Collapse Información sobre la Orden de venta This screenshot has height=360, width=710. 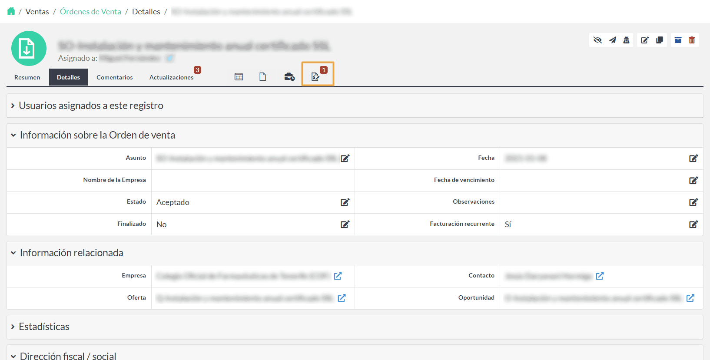pyautogui.click(x=97, y=135)
